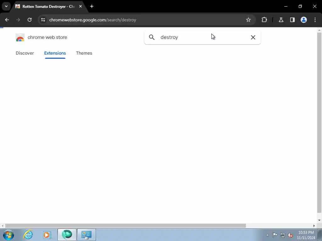Close the Rotten Tomato Destroyer tab
The image size is (322, 241).
coord(80,6)
